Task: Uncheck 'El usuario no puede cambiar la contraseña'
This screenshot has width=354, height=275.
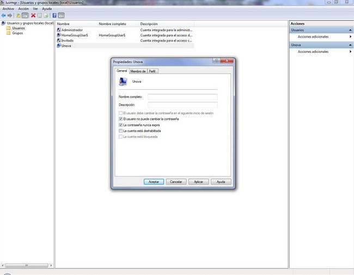Action: 120,119
